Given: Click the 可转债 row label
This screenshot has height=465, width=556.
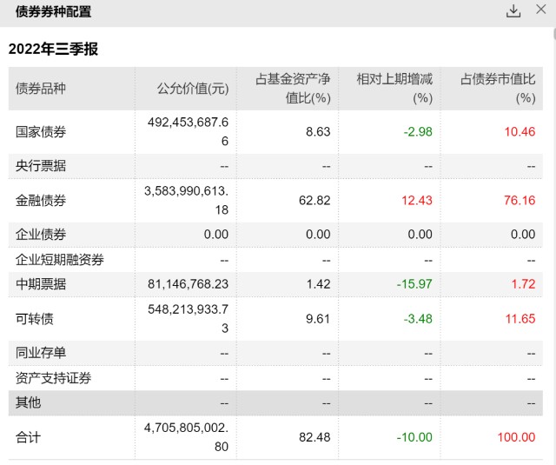Looking at the screenshot, I should (x=34, y=319).
